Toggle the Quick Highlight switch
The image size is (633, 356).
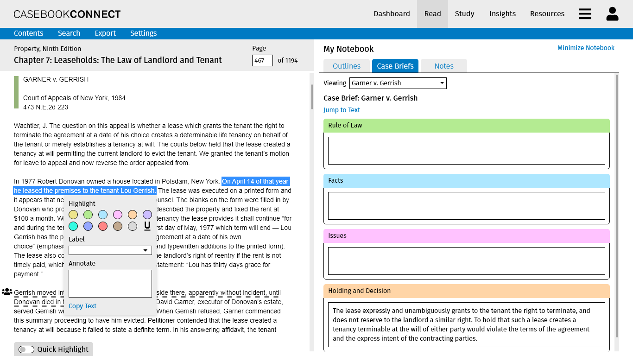click(26, 350)
